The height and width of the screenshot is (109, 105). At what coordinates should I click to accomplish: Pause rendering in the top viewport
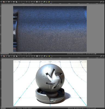tap(11, 2)
